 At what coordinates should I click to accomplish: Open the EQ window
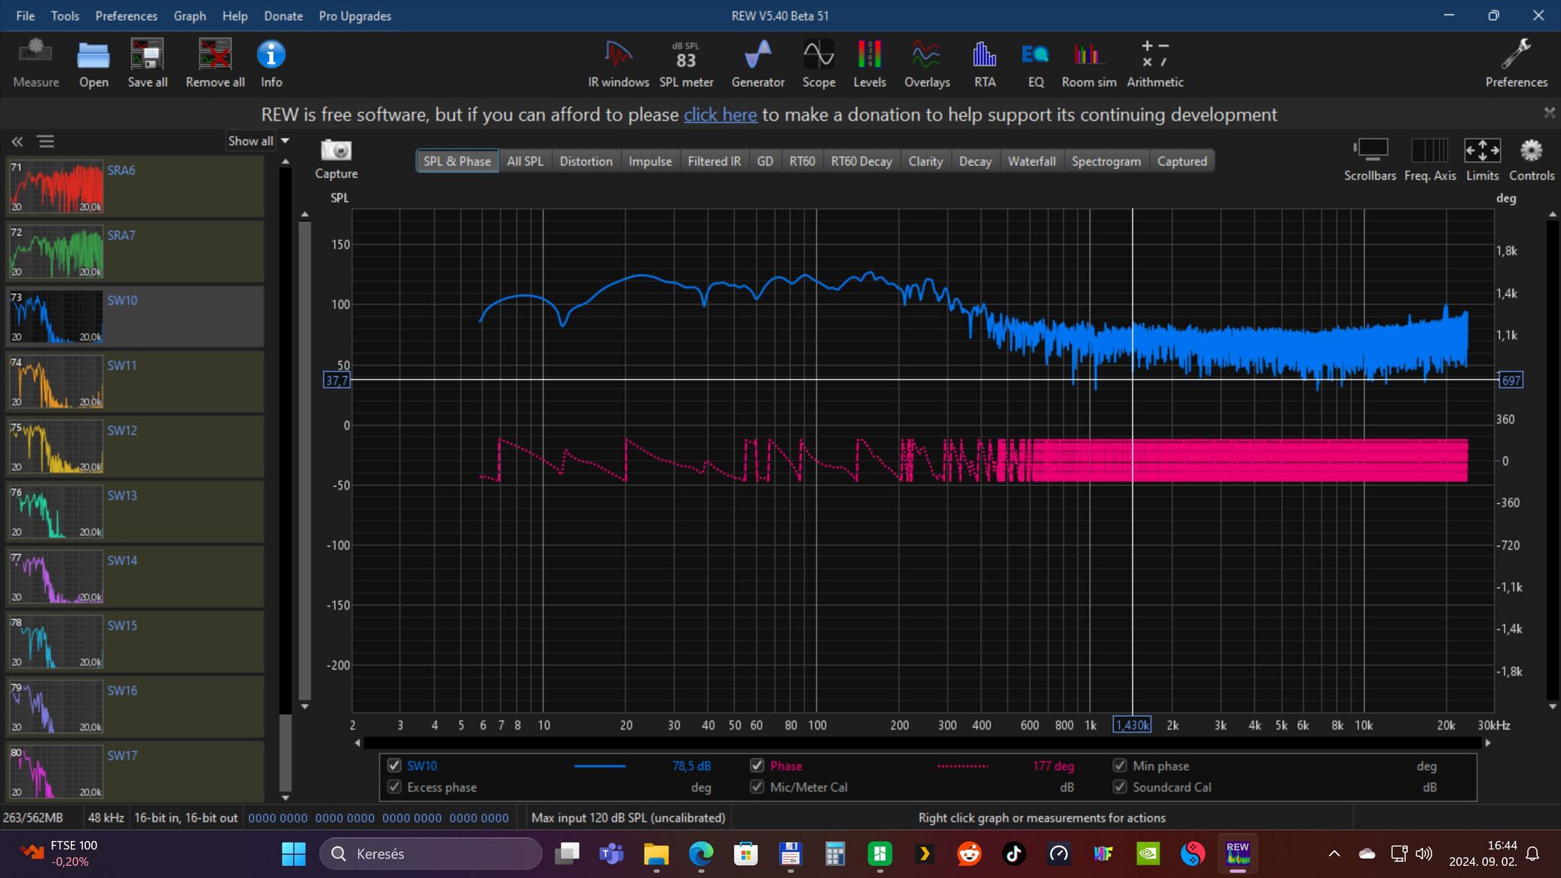point(1036,63)
